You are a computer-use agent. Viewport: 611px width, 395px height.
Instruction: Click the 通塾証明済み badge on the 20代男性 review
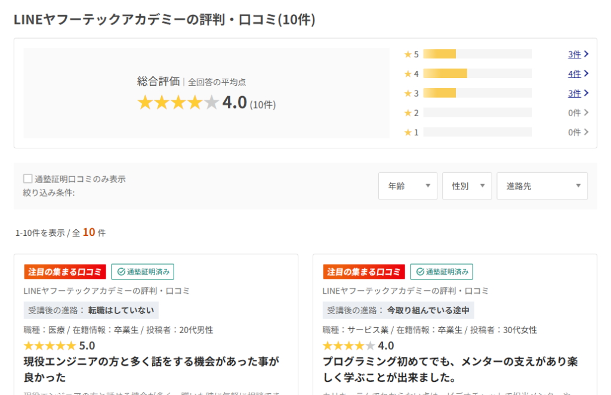pyautogui.click(x=143, y=272)
